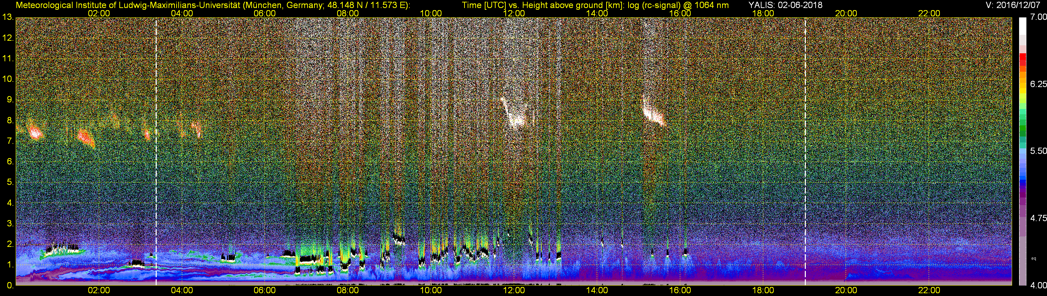Click the 02:00 label on the bottom axis

point(99,290)
